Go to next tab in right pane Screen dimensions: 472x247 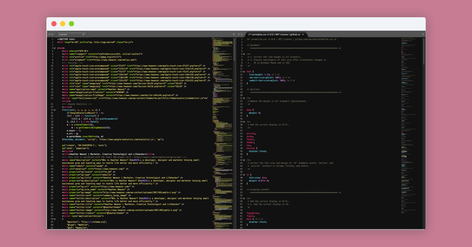pyautogui.click(x=242, y=35)
